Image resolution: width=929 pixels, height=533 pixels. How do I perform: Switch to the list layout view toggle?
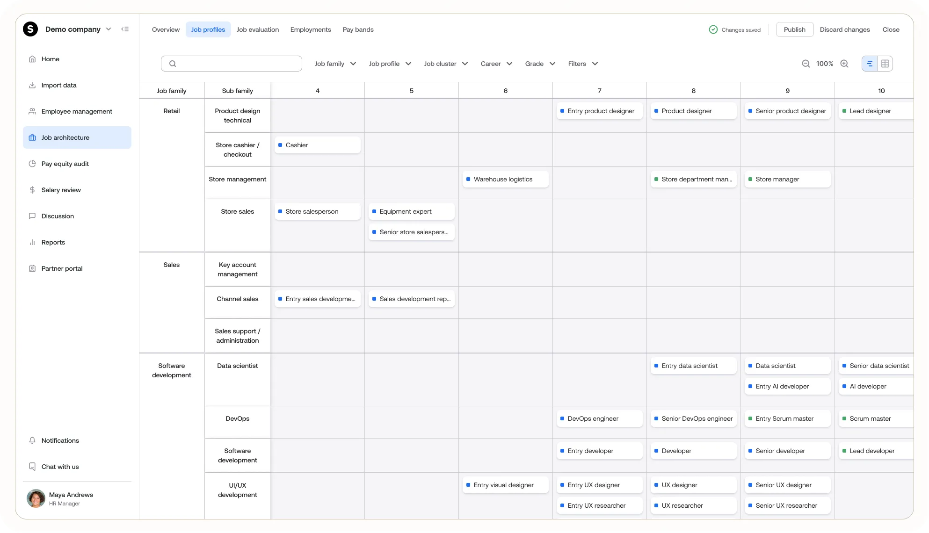870,64
